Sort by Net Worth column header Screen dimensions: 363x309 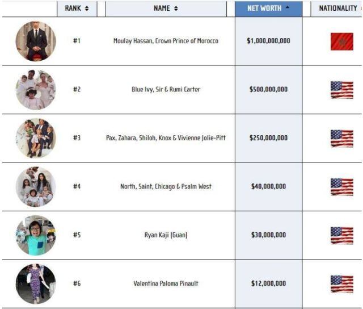click(268, 9)
